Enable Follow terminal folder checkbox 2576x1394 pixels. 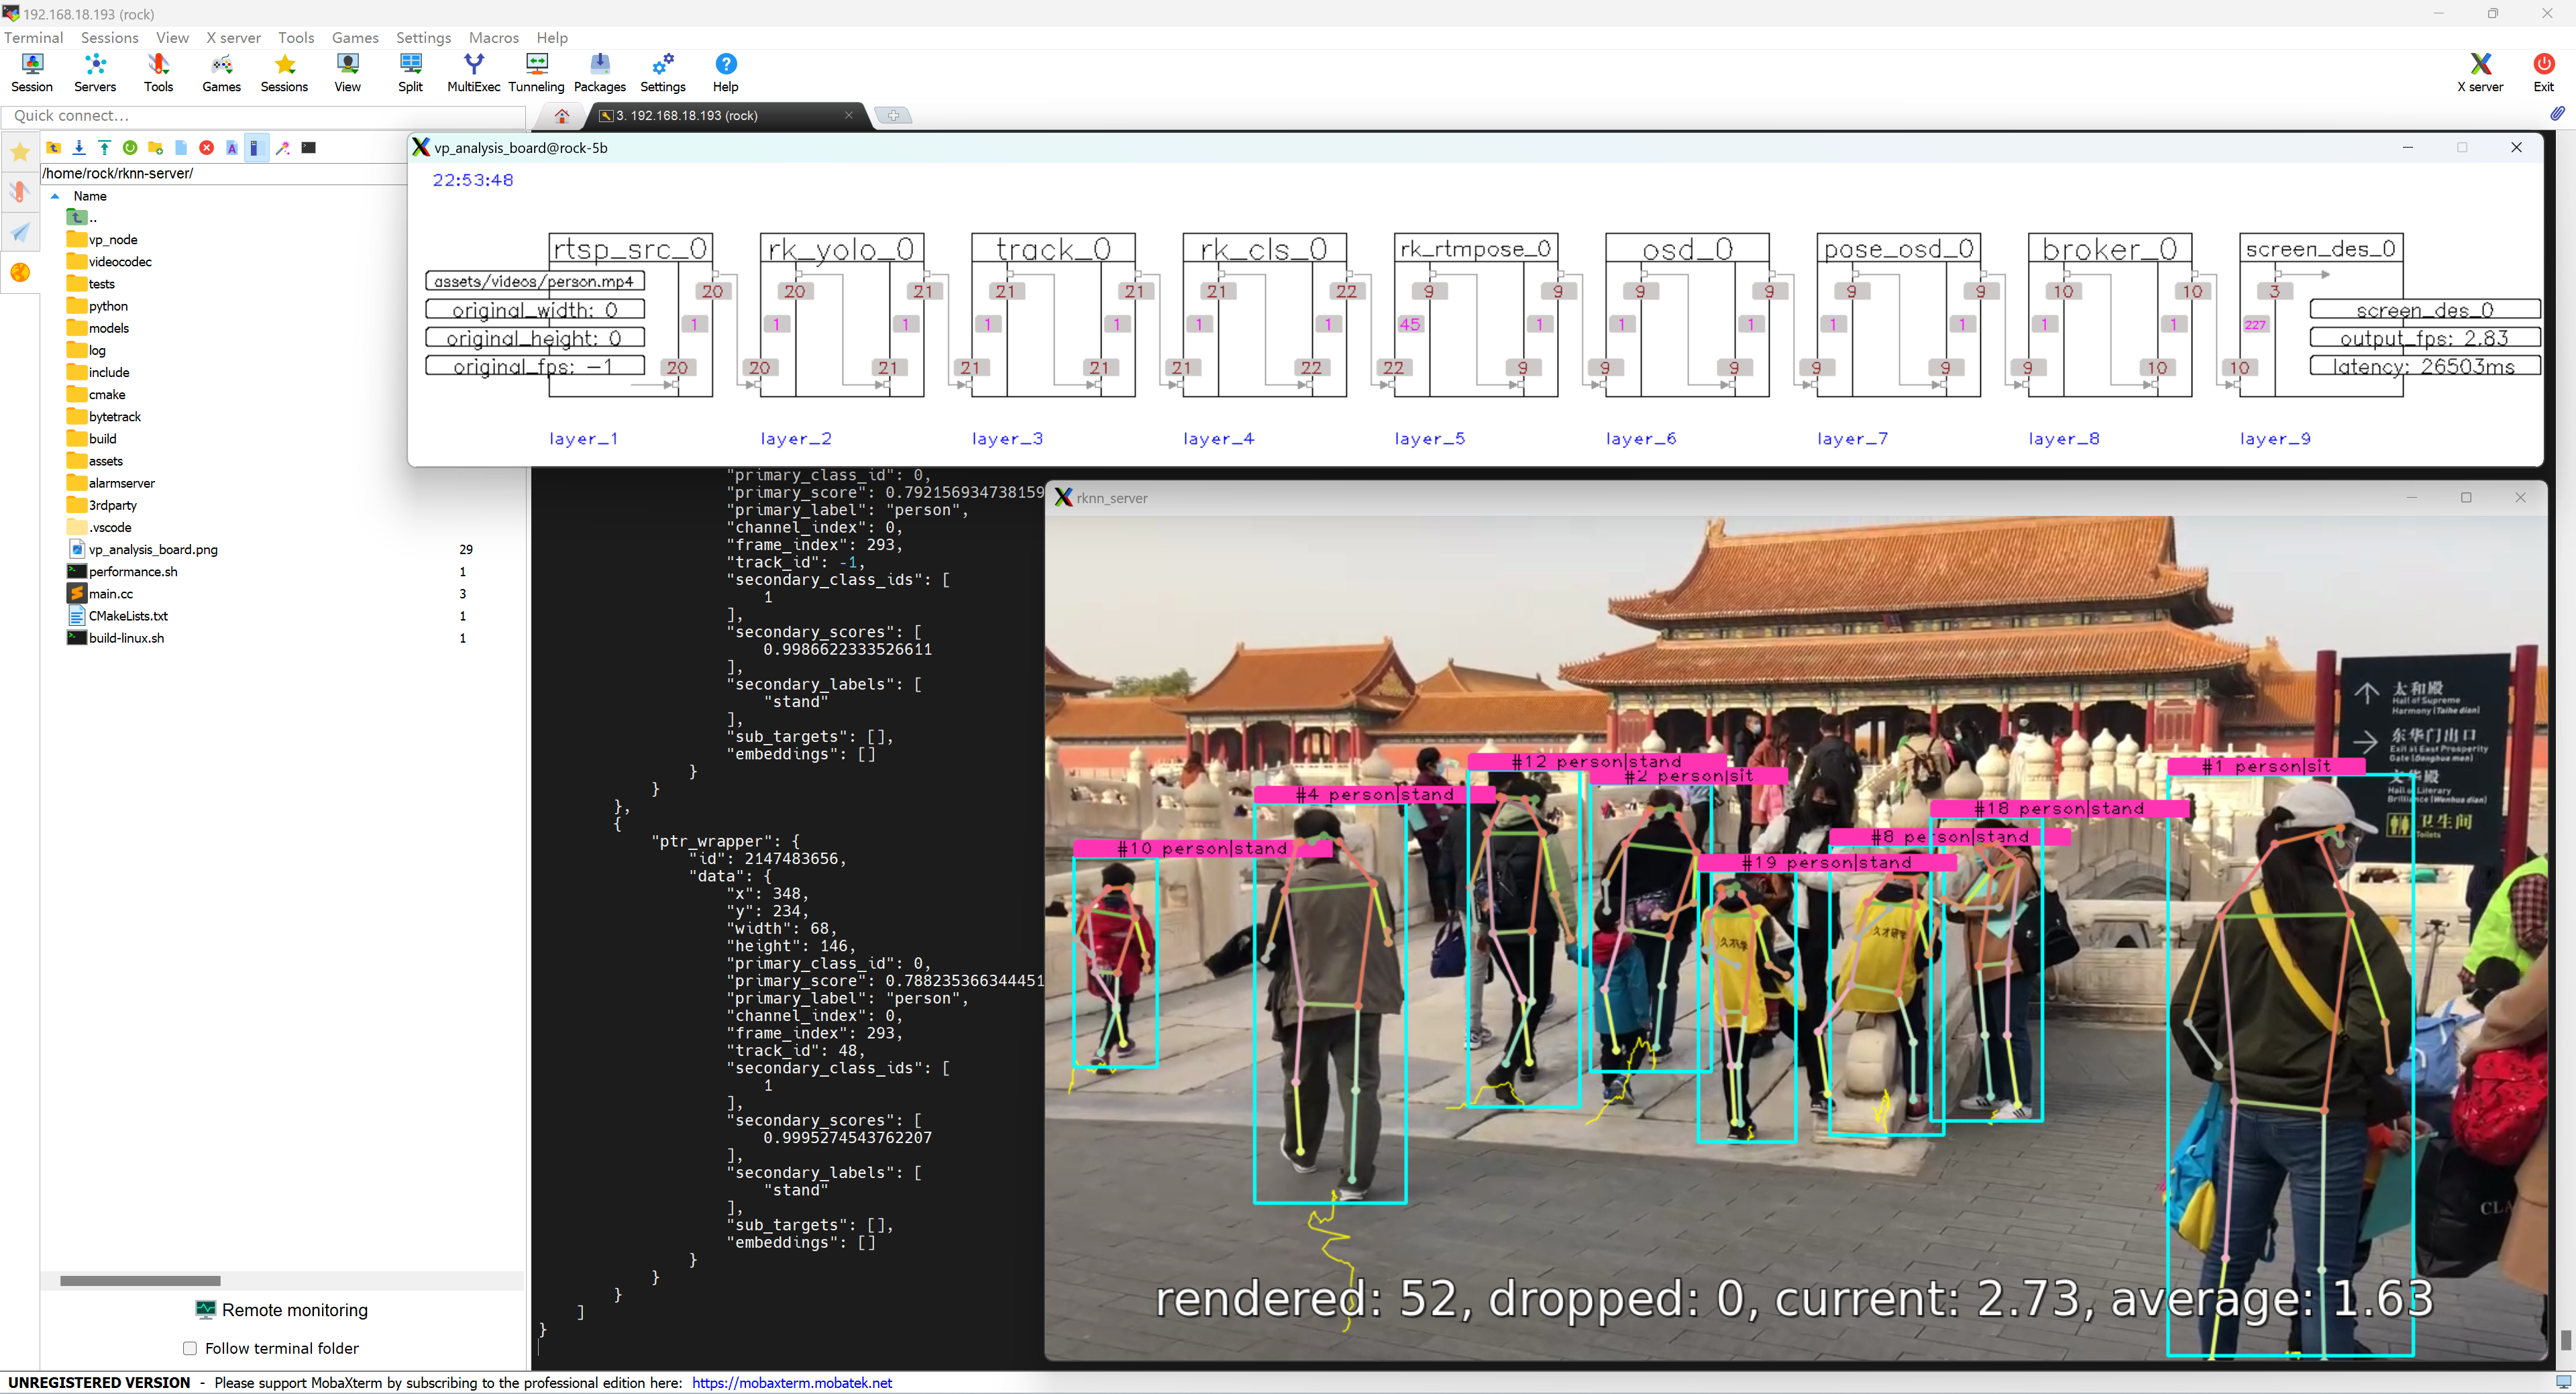point(190,1348)
